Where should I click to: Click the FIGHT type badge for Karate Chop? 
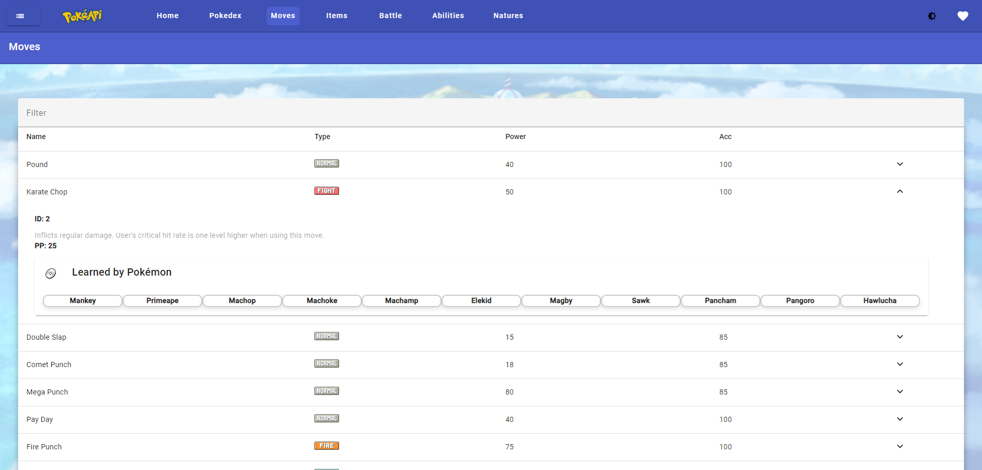(327, 191)
